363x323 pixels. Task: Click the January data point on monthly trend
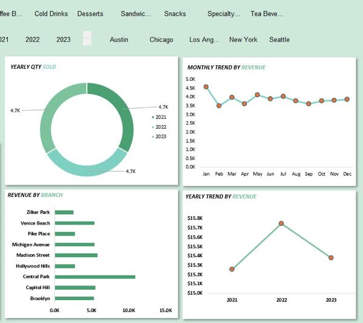(x=206, y=87)
